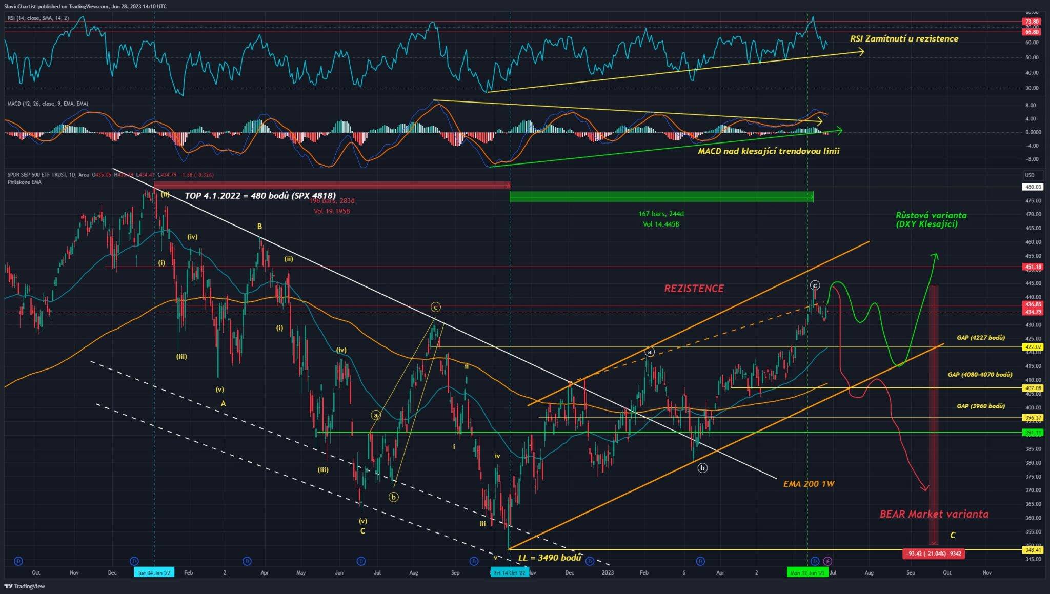1050x594 pixels.
Task: Open the RSI (14, close, SMA, 14, 2) legend
Action: tap(38, 18)
